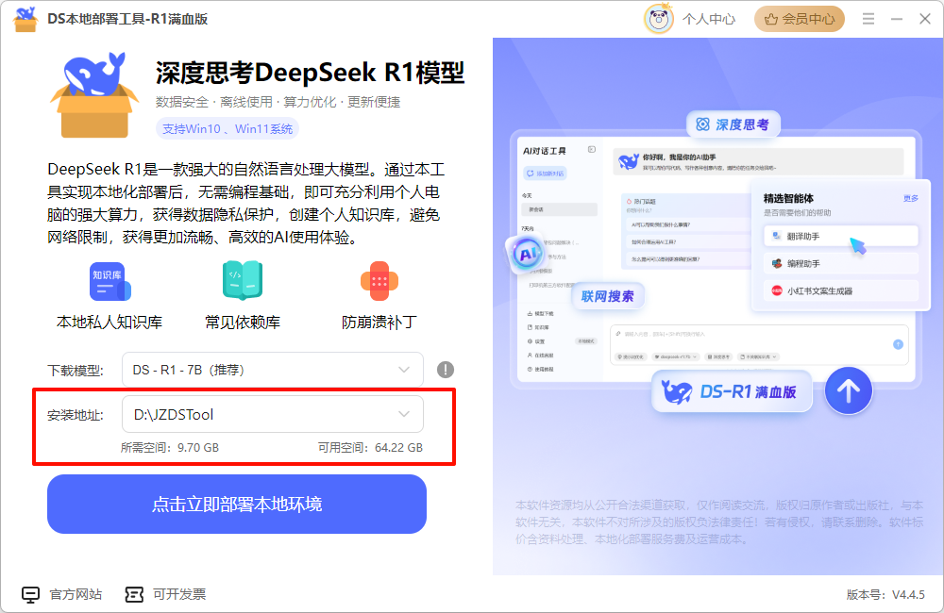This screenshot has height=613, width=944.
Task: Click the 官方网站 monitor icon
Action: pyautogui.click(x=31, y=594)
